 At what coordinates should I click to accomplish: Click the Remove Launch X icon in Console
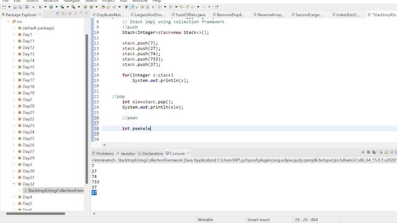point(368,152)
